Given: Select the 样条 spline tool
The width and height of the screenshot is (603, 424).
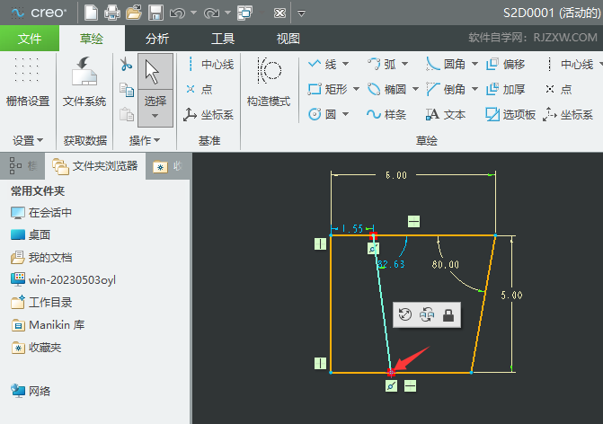Looking at the screenshot, I should click(386, 114).
